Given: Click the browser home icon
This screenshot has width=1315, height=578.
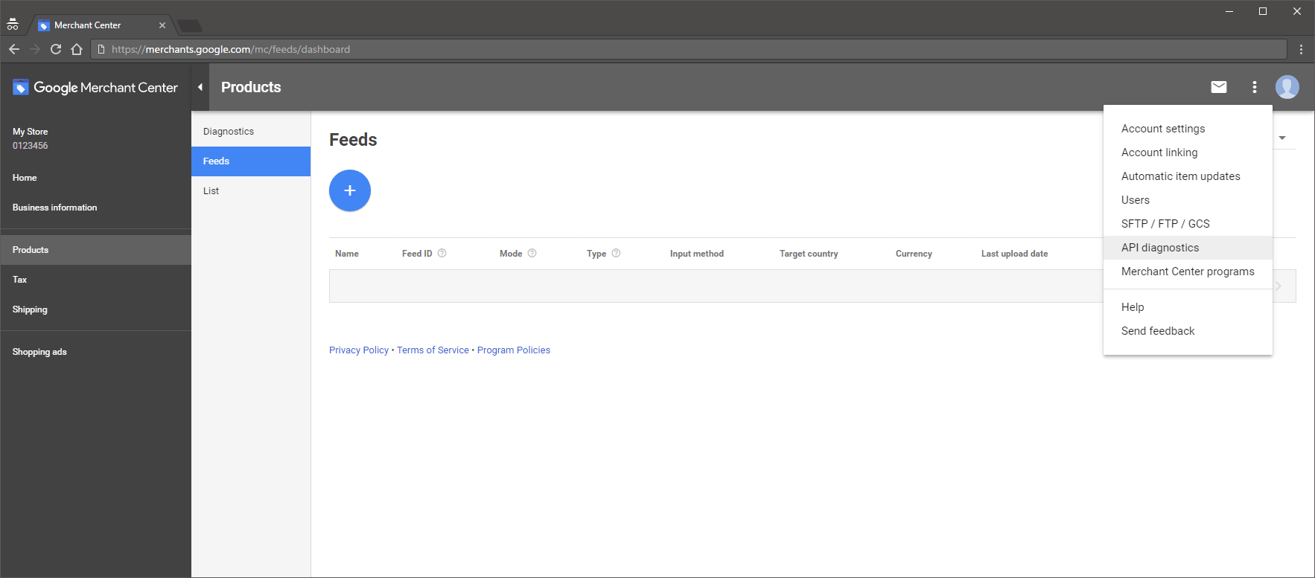Looking at the screenshot, I should coord(77,49).
